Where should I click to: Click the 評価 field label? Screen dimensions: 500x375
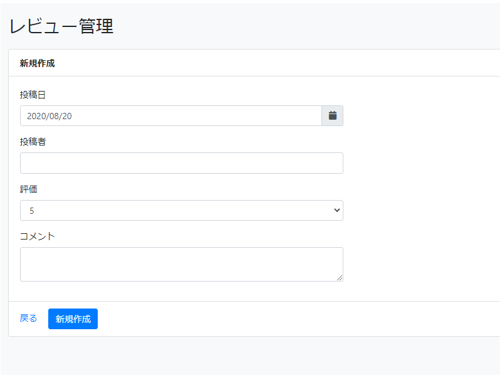point(29,189)
